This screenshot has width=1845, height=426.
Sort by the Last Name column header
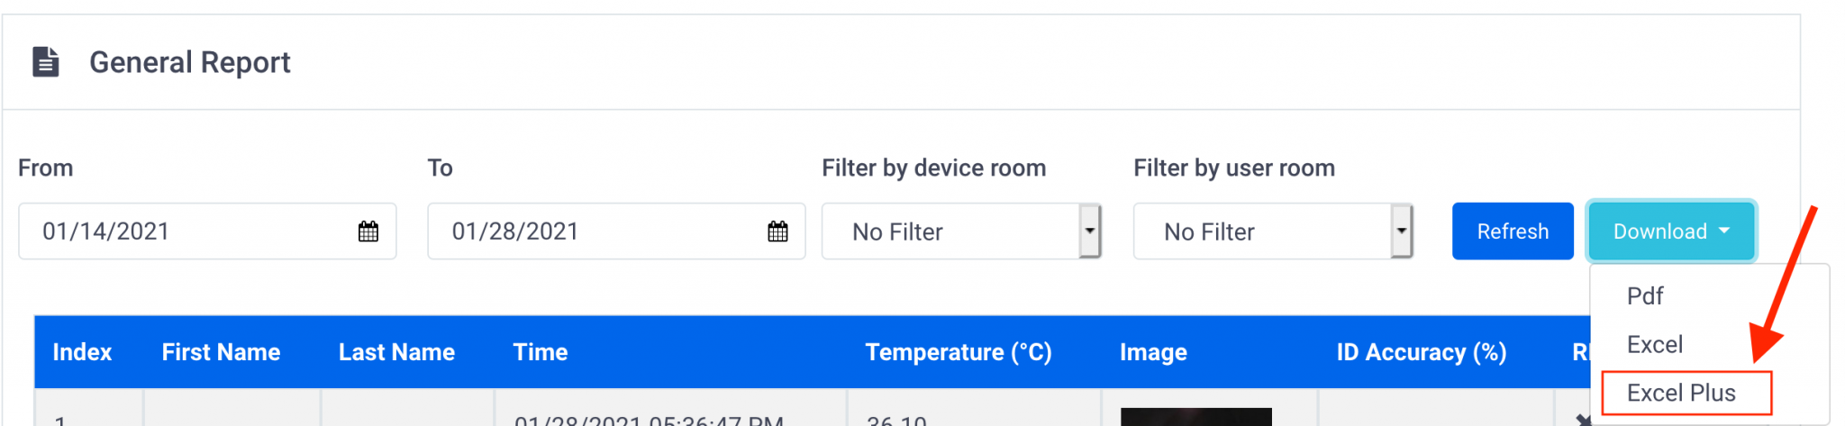coord(396,352)
